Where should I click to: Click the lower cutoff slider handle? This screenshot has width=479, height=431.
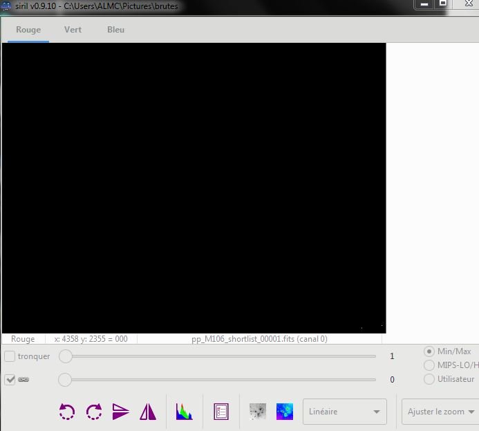coord(65,380)
